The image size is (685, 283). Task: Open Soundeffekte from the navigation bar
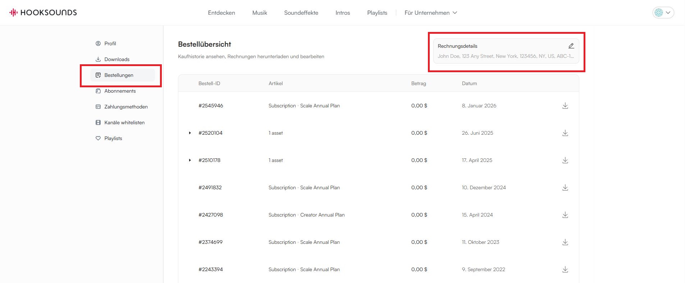pyautogui.click(x=301, y=13)
